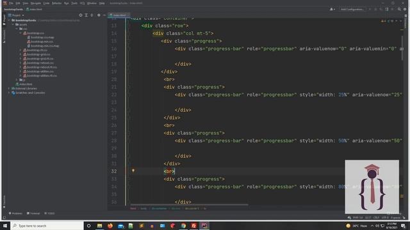
Task: Open Chrome from the taskbar
Action: pyautogui.click(x=183, y=226)
